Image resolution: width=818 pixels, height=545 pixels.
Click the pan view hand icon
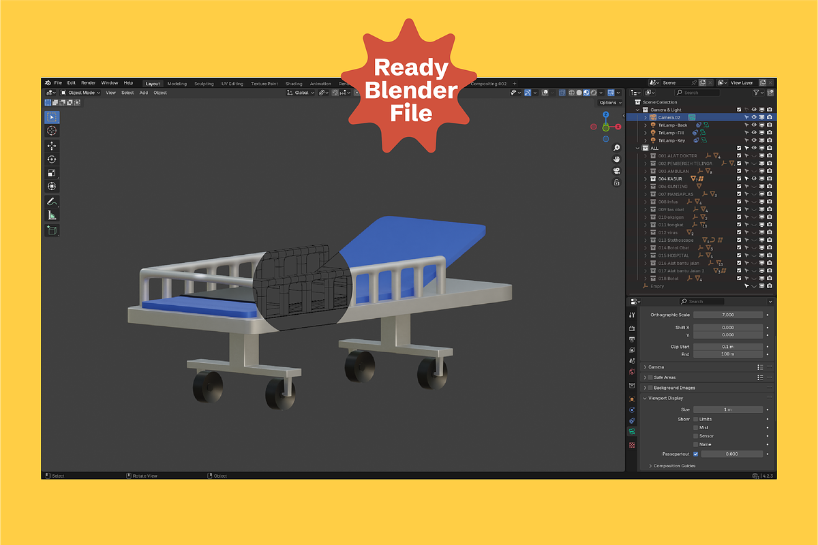pos(616,159)
